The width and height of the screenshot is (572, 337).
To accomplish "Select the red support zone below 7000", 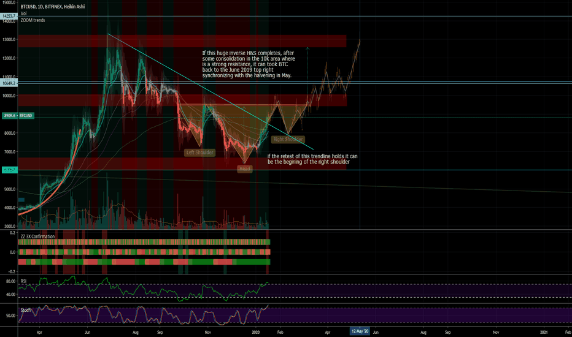I will coord(182,164).
